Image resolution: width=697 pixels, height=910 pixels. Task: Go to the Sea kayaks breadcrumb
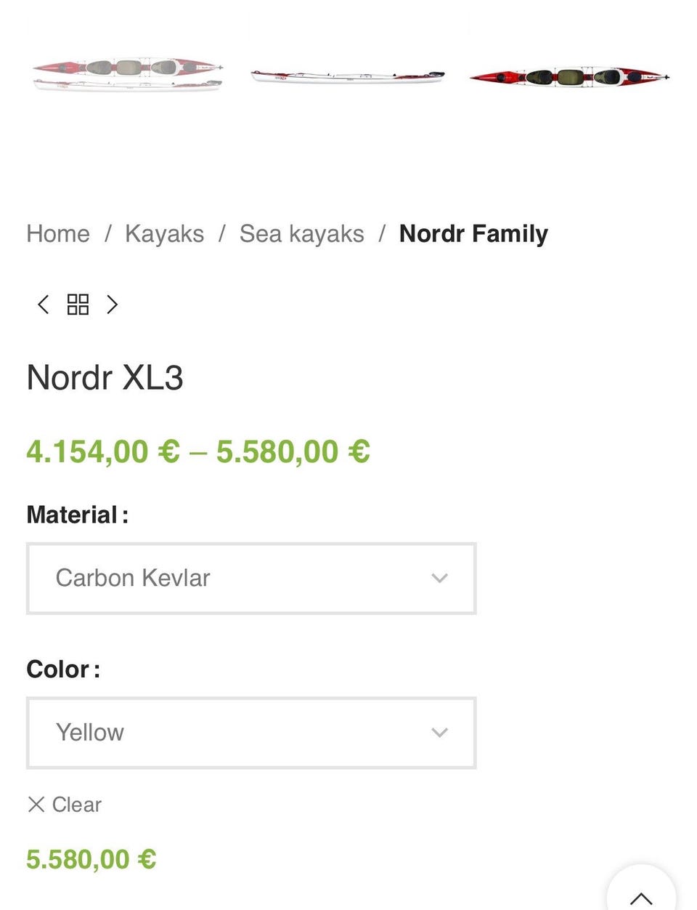pos(301,234)
